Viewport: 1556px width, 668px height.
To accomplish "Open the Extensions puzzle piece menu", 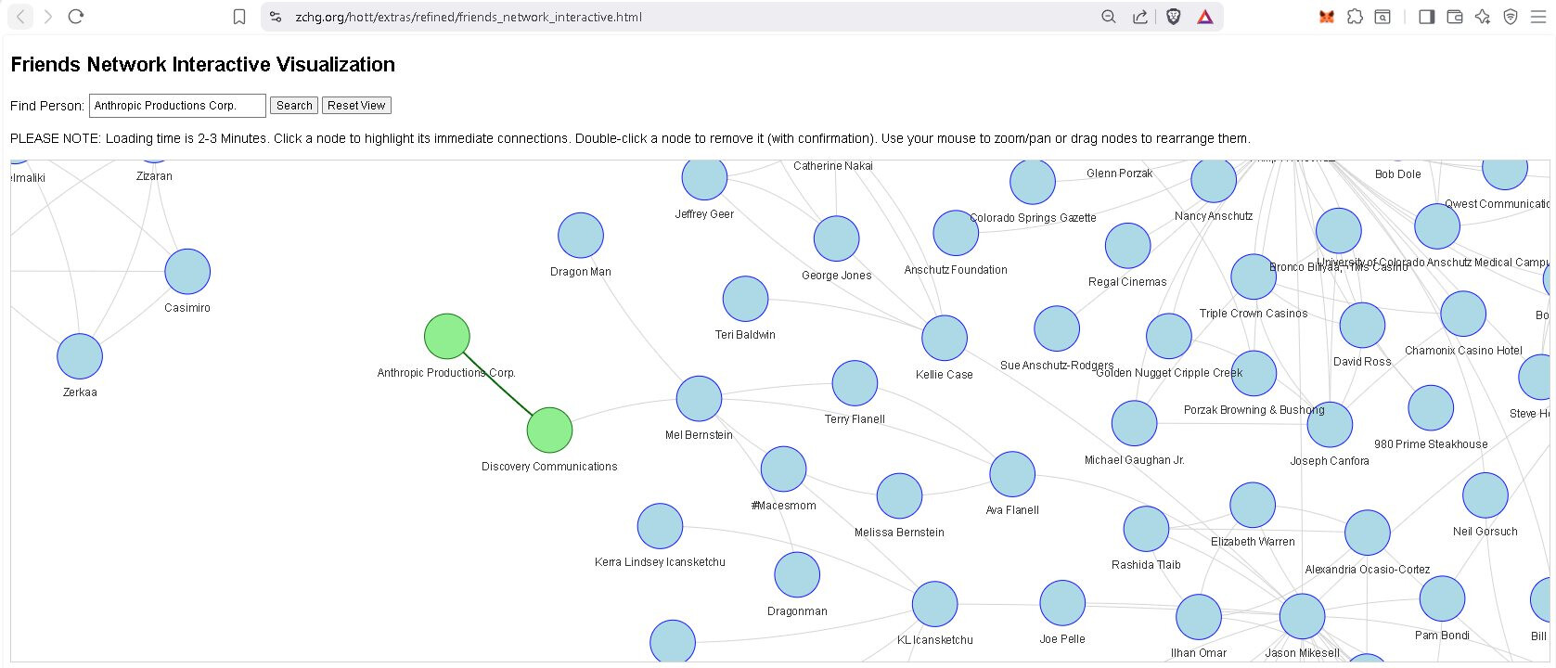I will coord(1355,17).
